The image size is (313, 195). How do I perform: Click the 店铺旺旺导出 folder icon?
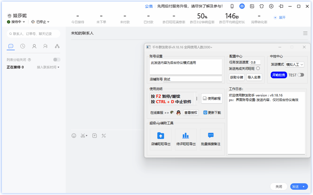click(161, 136)
